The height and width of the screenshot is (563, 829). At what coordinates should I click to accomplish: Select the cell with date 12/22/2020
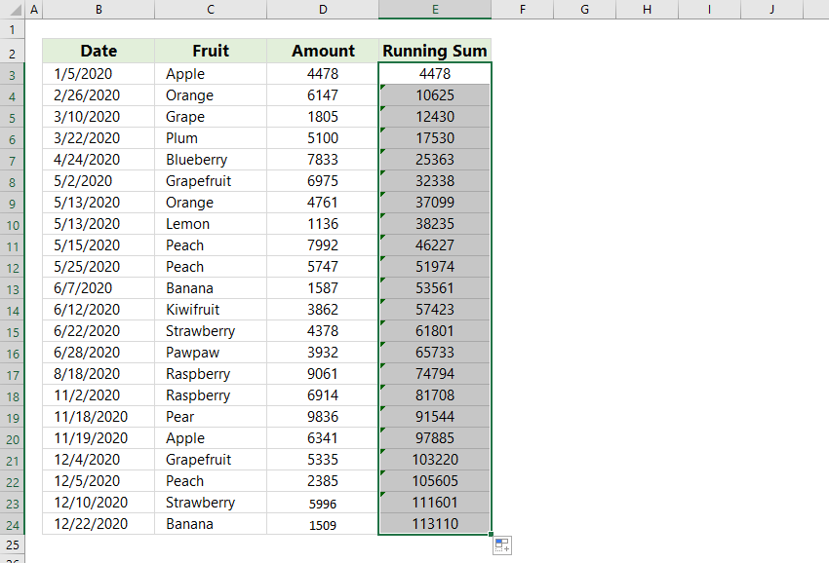coord(98,523)
